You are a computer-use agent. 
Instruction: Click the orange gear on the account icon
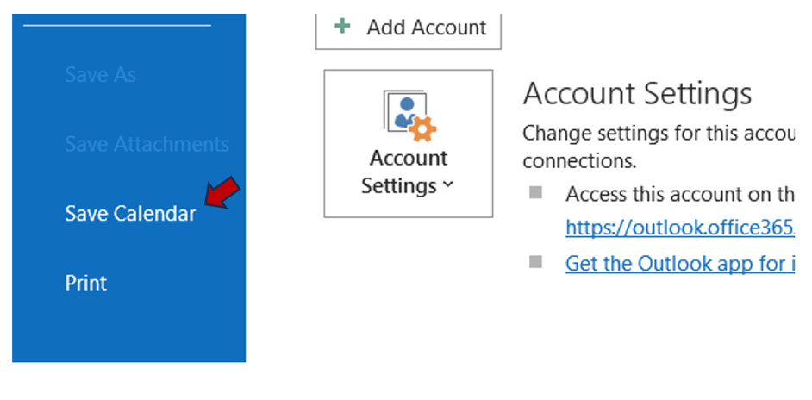(x=422, y=129)
